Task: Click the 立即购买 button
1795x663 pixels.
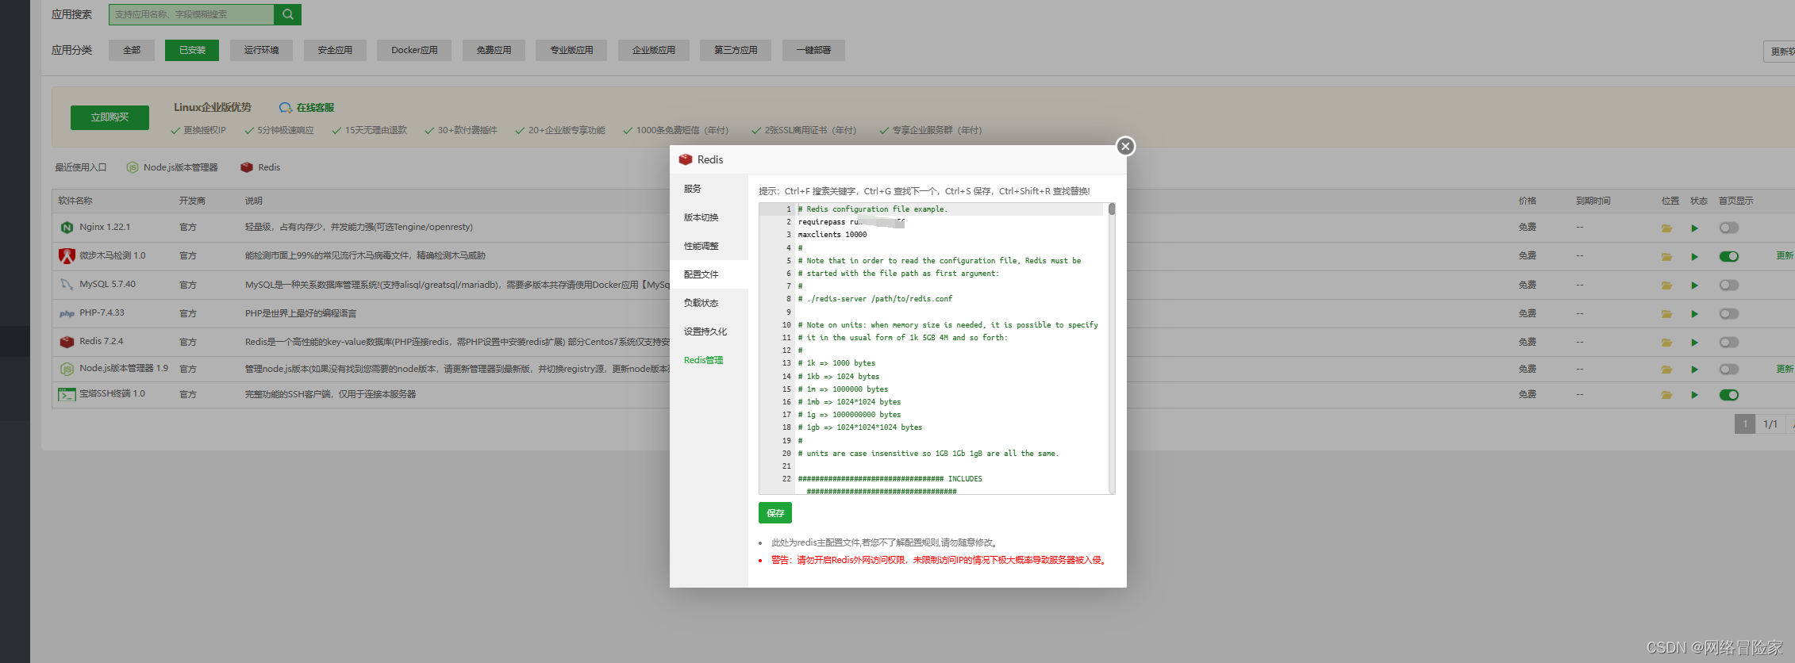Action: (110, 117)
